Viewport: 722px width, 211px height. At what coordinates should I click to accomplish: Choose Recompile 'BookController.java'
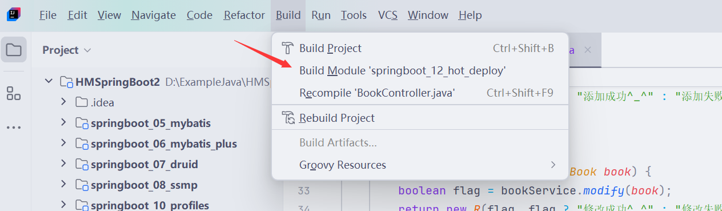click(420, 93)
